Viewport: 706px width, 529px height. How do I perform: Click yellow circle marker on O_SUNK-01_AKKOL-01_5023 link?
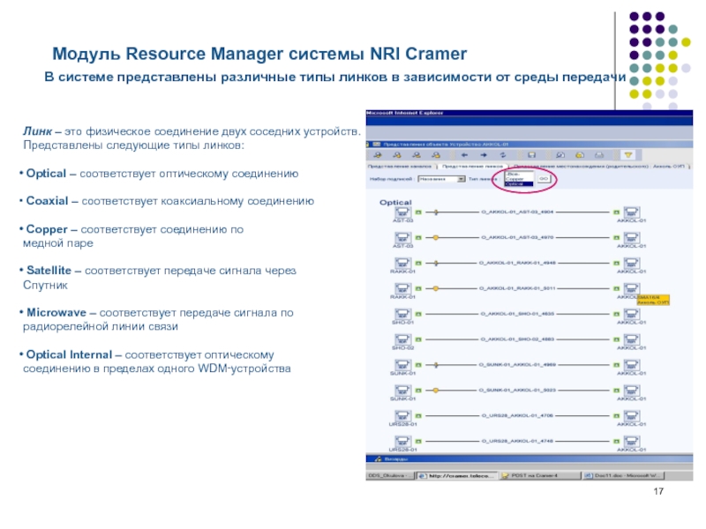pyautogui.click(x=435, y=390)
